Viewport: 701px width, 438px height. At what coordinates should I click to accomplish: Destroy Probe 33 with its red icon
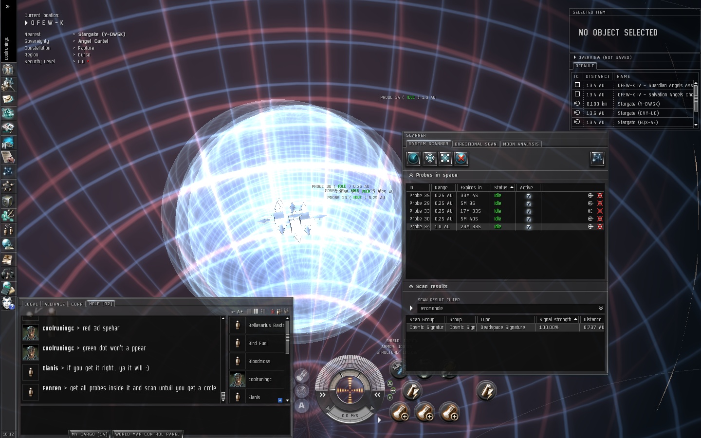coord(600,211)
